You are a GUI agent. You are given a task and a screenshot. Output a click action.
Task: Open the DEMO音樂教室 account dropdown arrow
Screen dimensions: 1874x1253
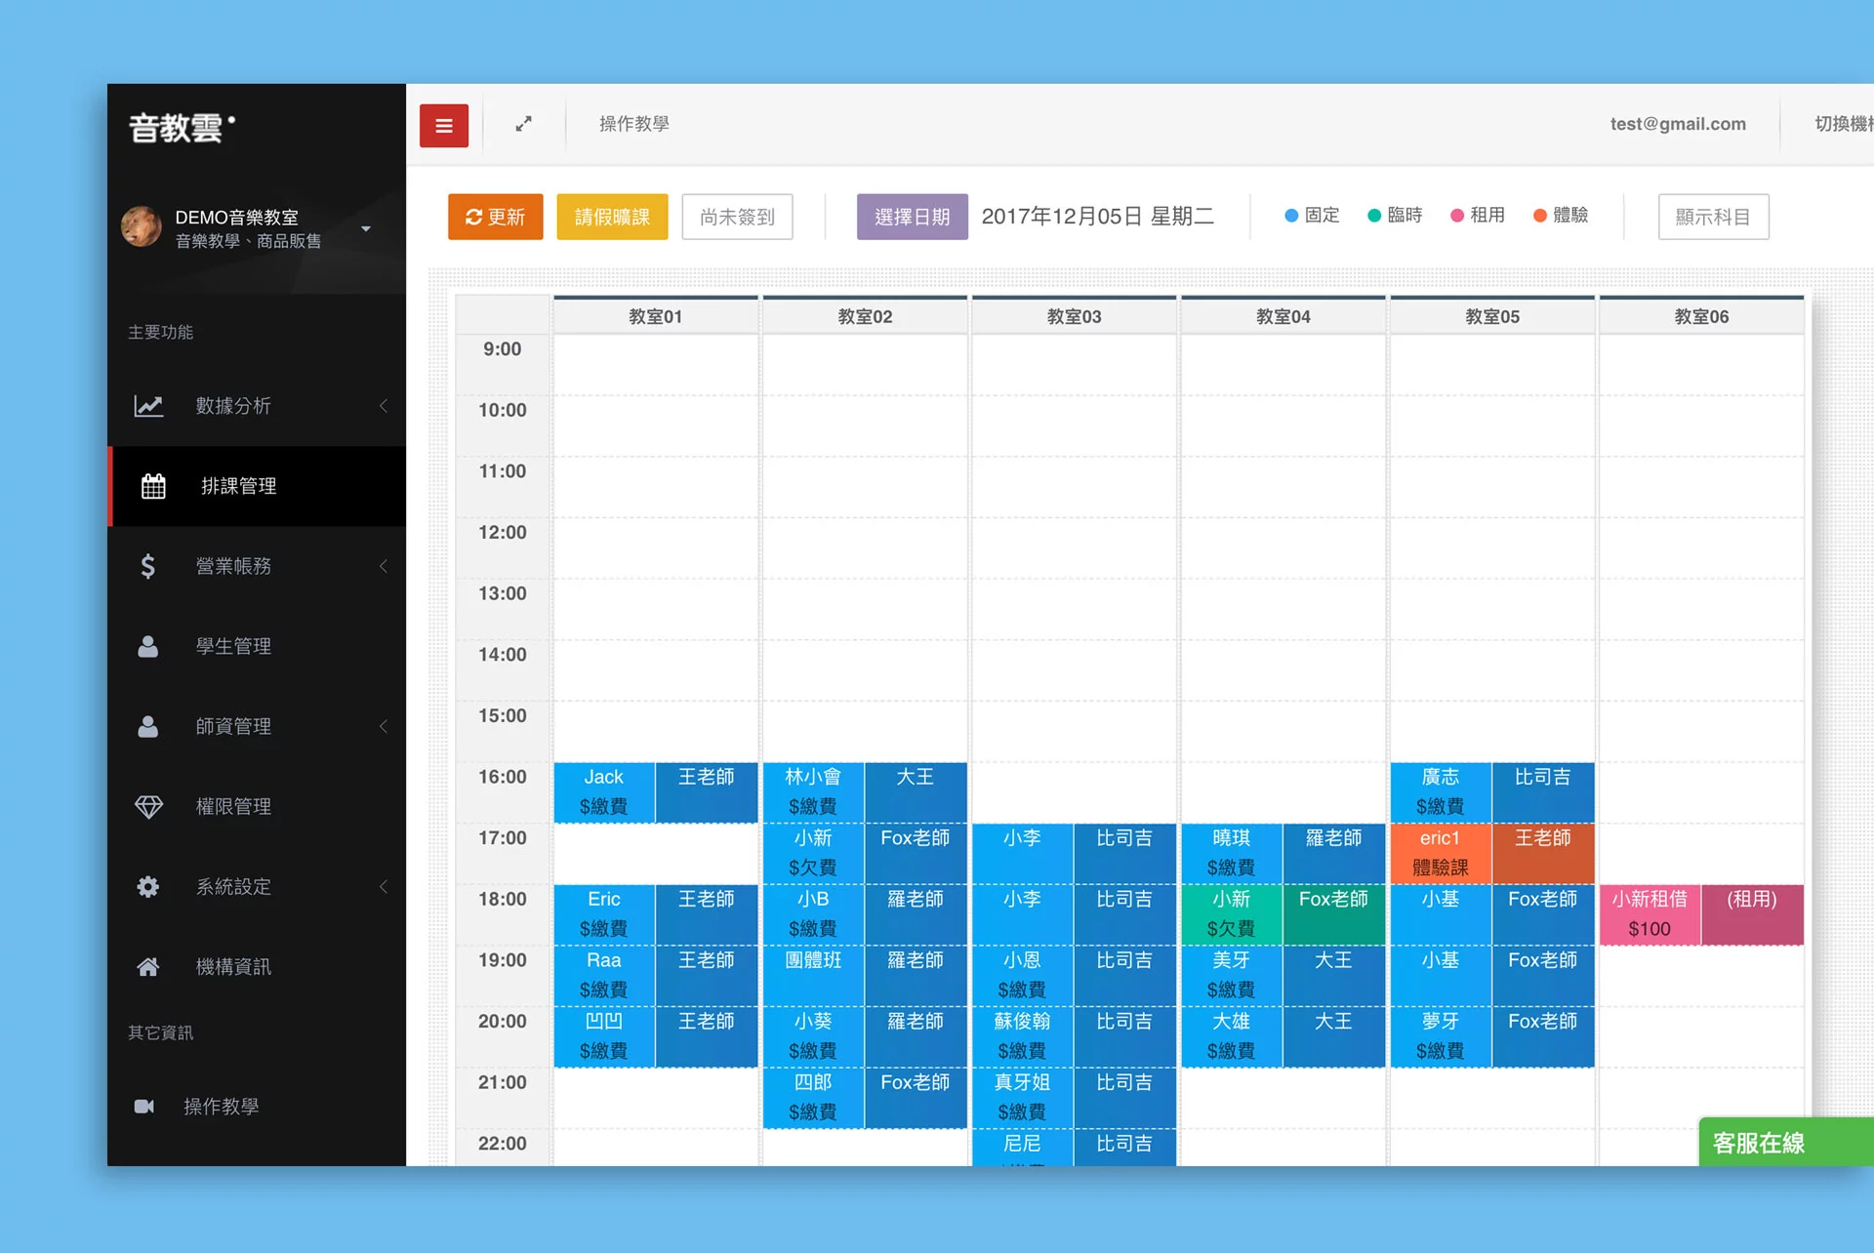[366, 229]
